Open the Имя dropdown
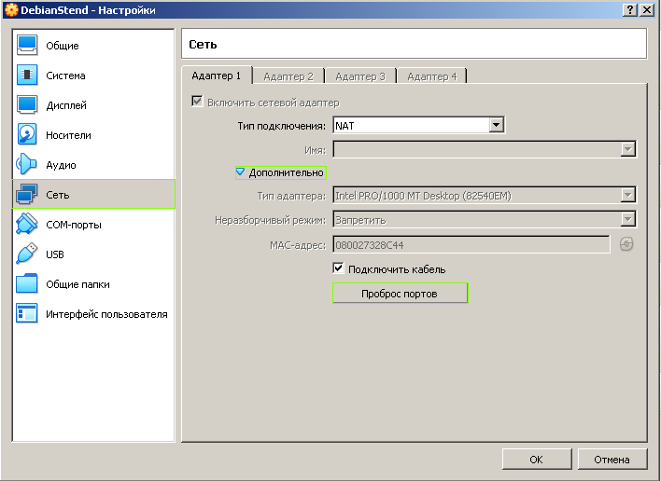The width and height of the screenshot is (661, 481). (x=485, y=149)
